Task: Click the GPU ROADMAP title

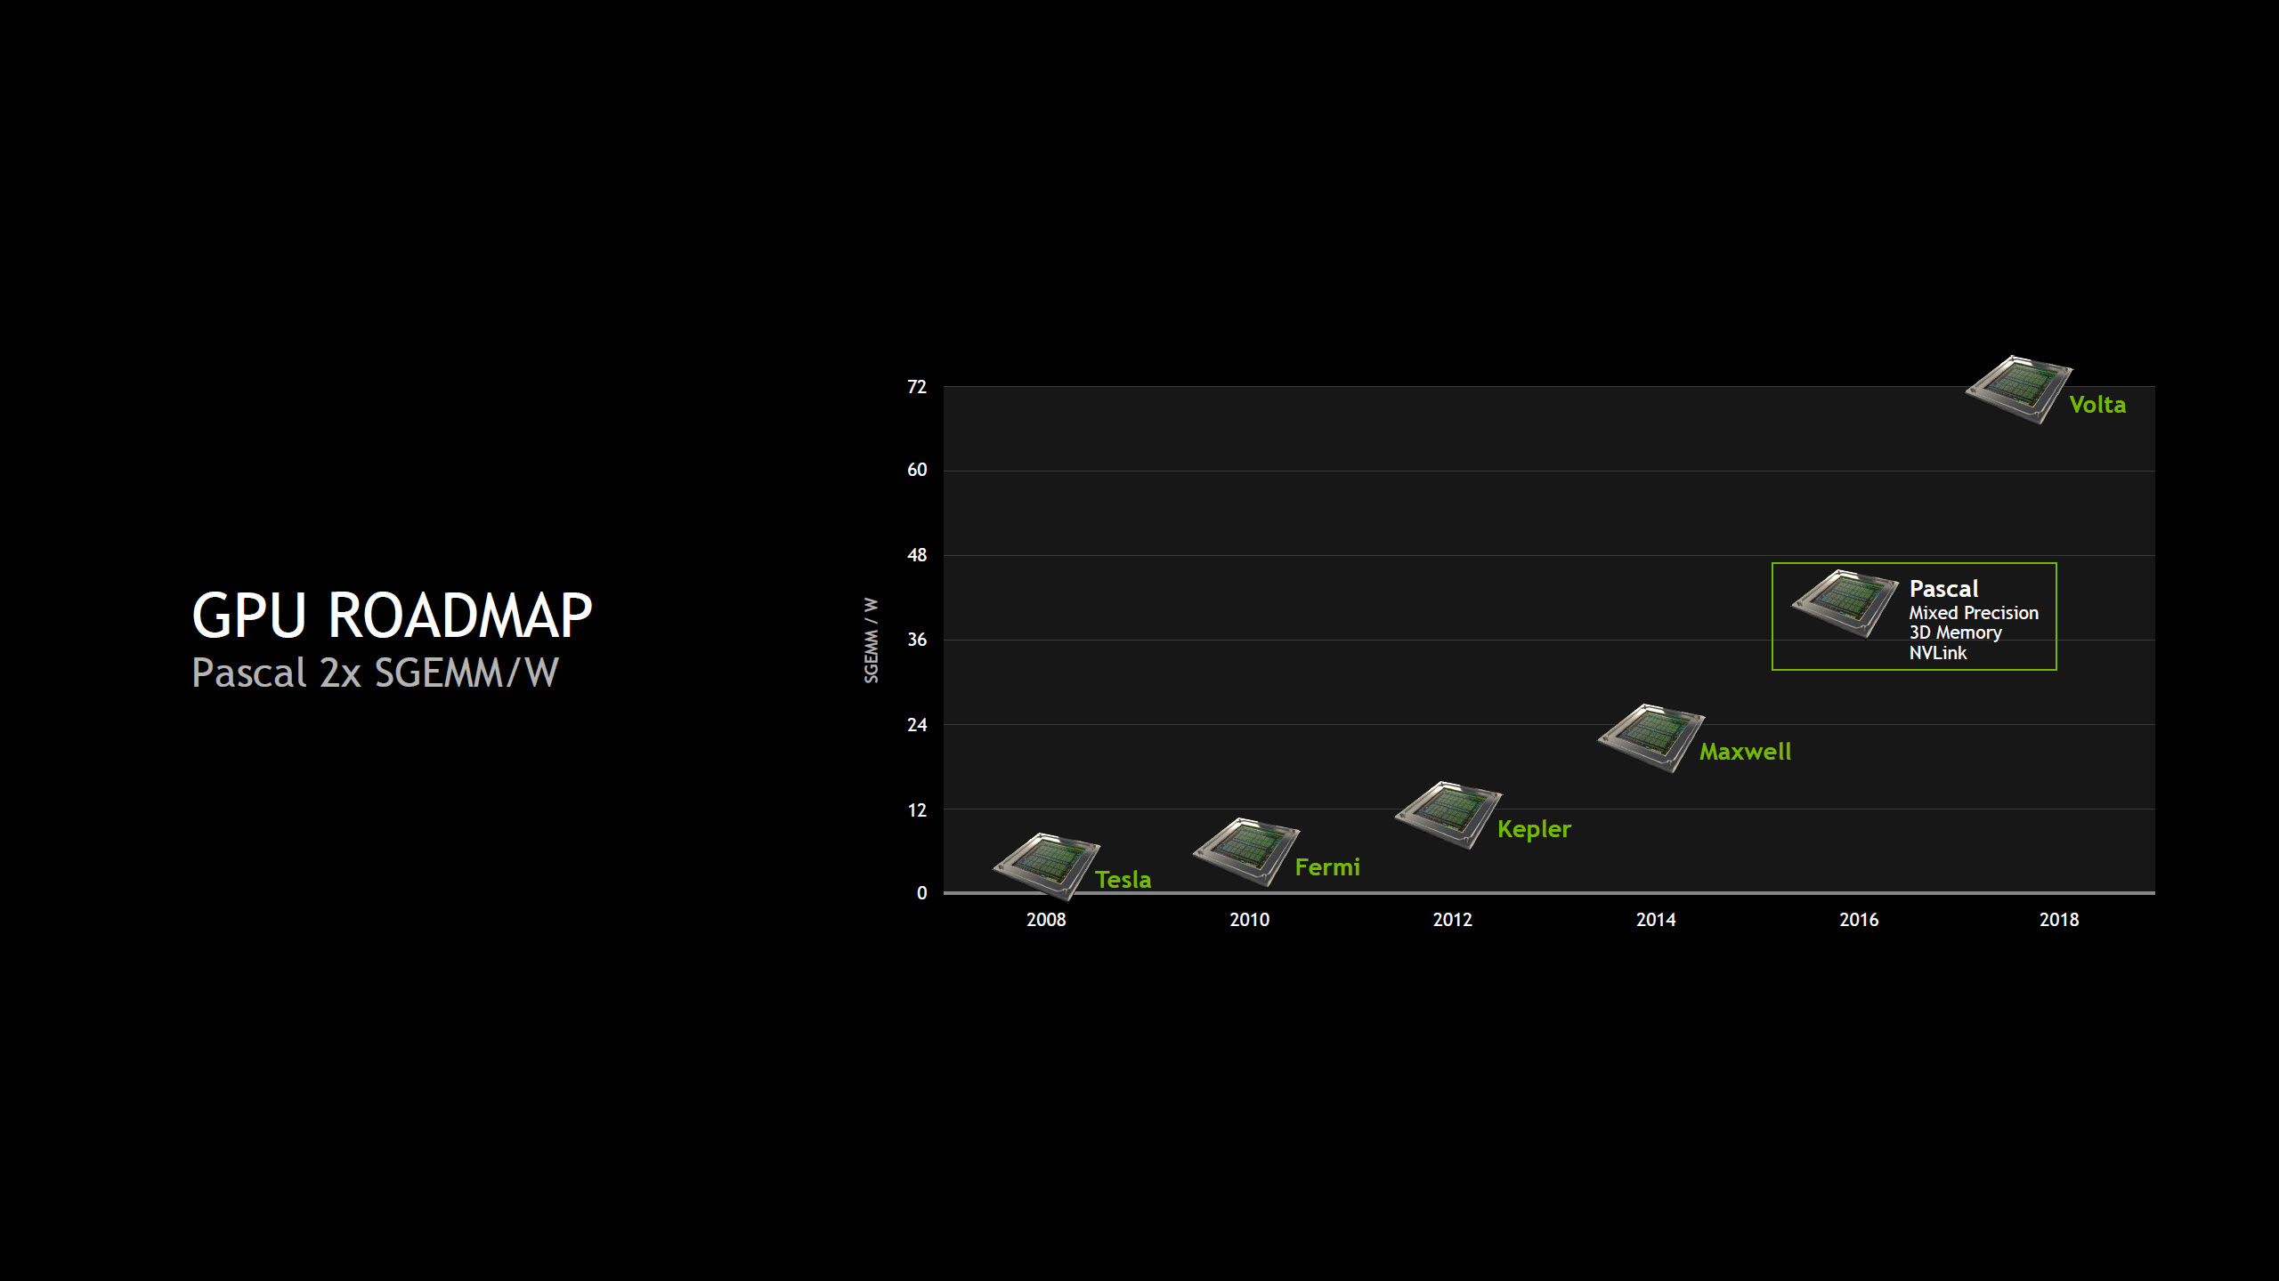Action: pos(392,615)
